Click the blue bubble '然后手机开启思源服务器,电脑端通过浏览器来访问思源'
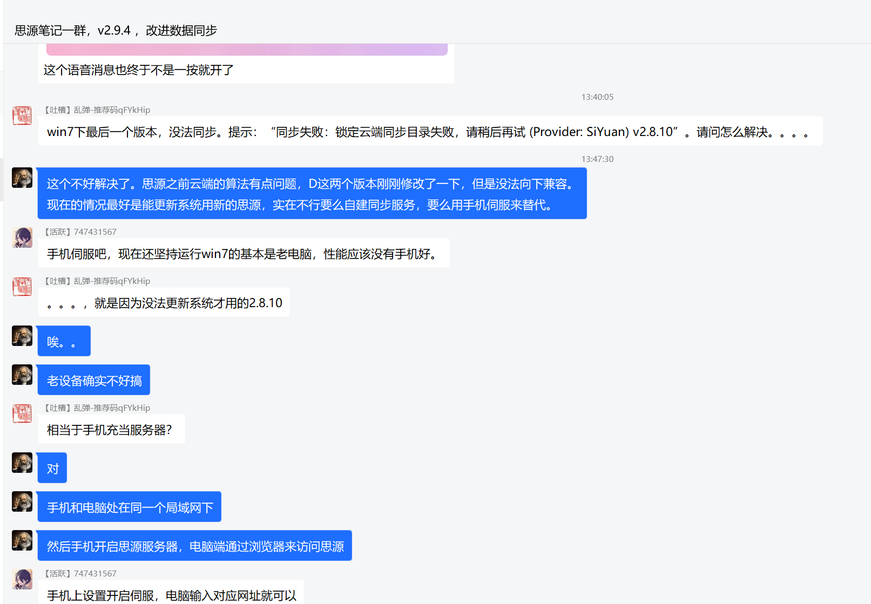Image resolution: width=871 pixels, height=604 pixels. (194, 546)
